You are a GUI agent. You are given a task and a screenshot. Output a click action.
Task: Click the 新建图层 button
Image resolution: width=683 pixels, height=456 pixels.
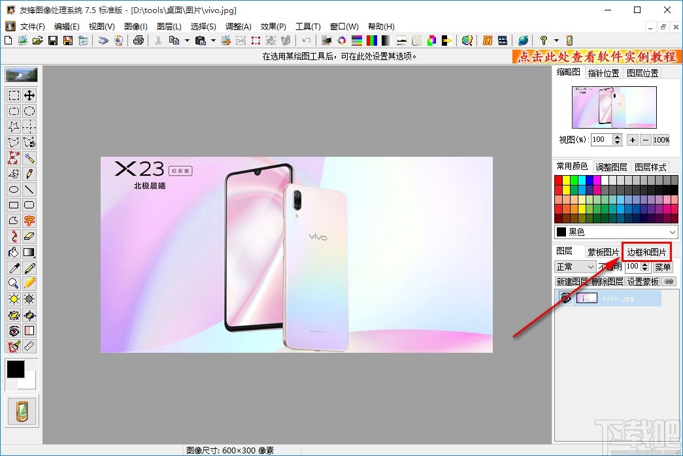pos(572,282)
